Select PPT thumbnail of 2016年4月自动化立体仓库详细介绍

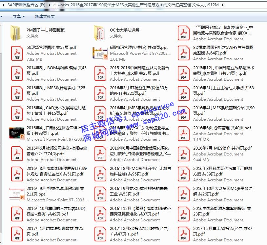pos(17,133)
